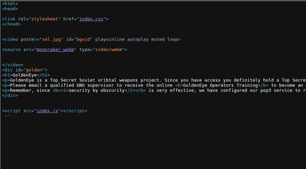306x169 pixels.
Task: Open the moonraker.webm source link
Action: click(x=55, y=50)
